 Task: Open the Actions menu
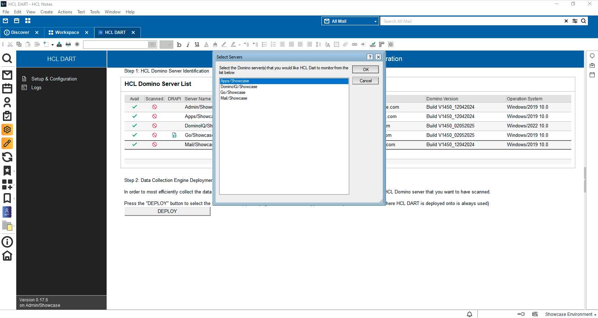65,12
